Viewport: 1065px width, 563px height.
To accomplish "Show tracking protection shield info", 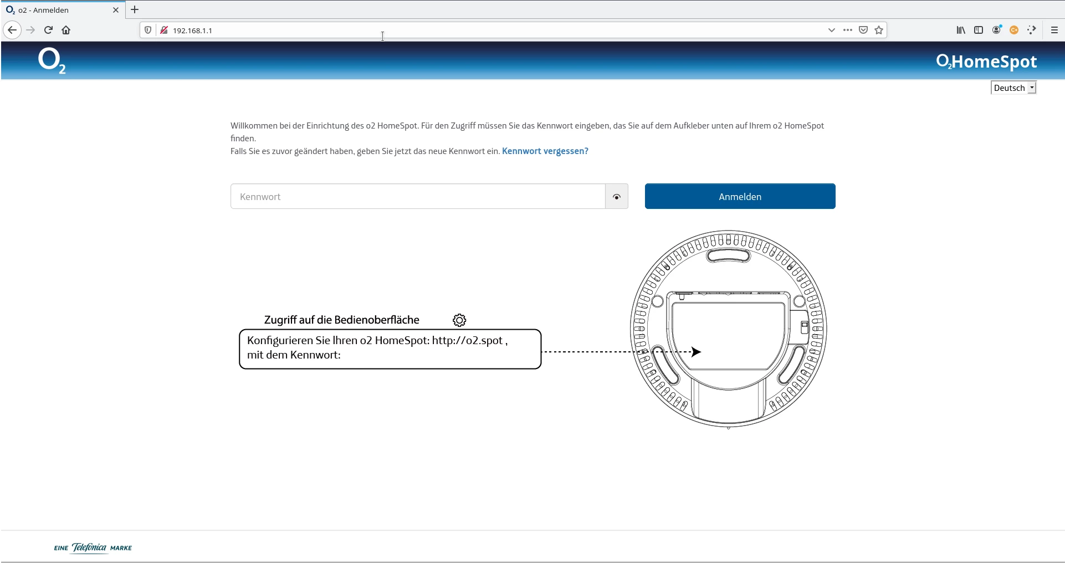I will tap(148, 30).
